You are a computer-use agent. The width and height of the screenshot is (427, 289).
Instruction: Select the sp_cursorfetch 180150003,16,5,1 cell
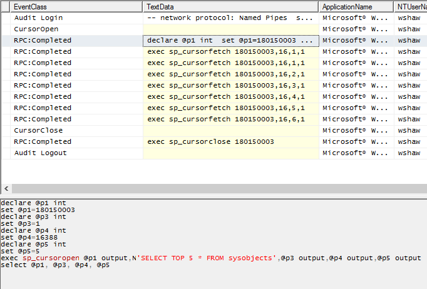226,108
